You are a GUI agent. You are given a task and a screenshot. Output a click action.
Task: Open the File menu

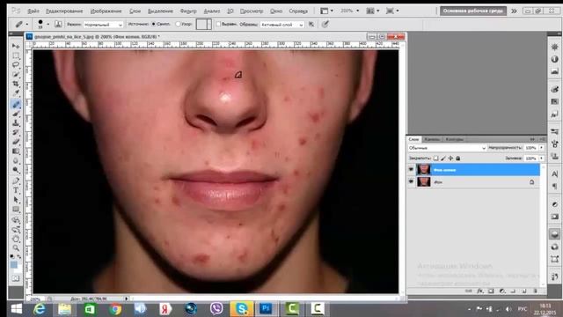(33, 11)
